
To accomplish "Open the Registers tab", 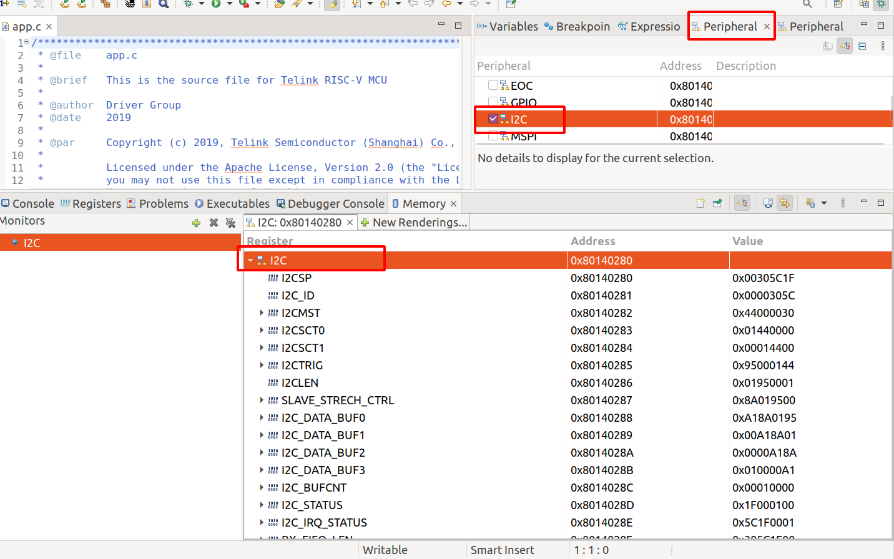I will [x=91, y=203].
